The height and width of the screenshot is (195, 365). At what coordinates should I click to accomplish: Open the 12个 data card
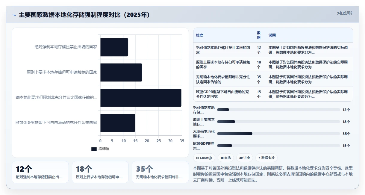click(x=40, y=172)
